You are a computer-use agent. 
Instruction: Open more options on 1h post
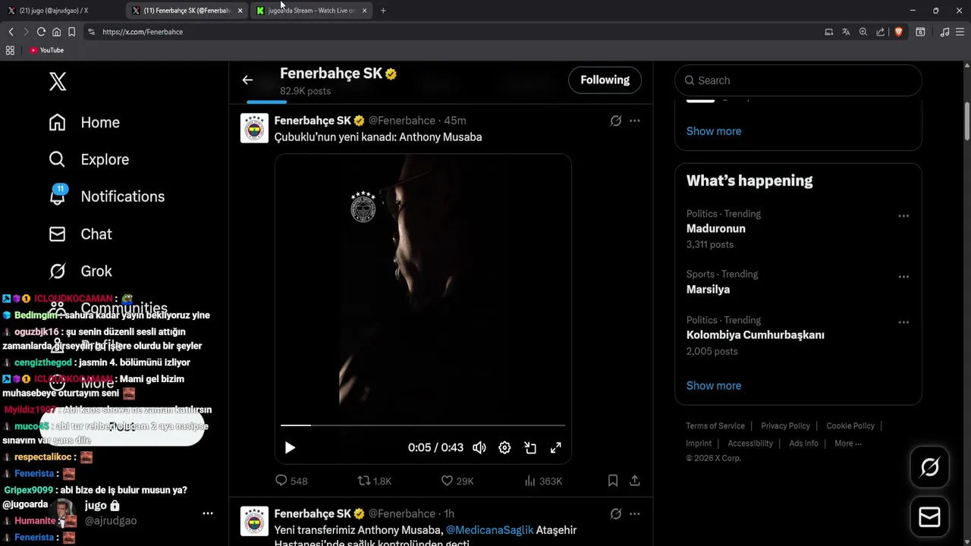(635, 514)
